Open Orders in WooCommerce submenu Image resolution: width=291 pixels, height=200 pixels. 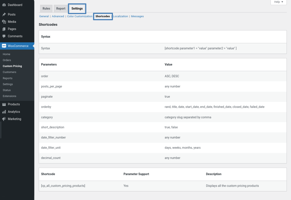[7, 60]
